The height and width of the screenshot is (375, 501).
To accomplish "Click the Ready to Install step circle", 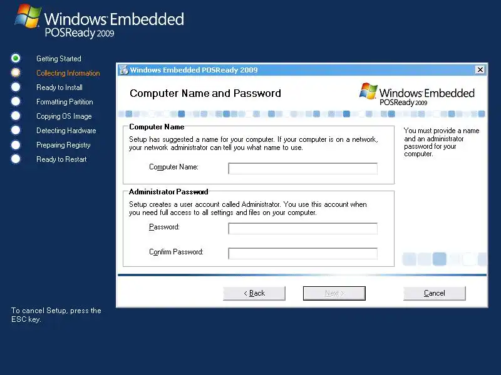I will coord(15,87).
